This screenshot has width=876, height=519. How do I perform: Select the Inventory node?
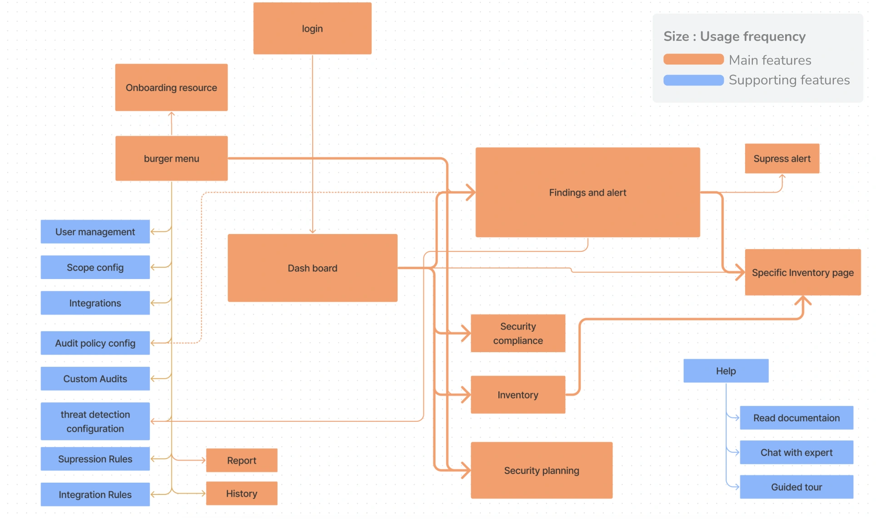tap(518, 394)
